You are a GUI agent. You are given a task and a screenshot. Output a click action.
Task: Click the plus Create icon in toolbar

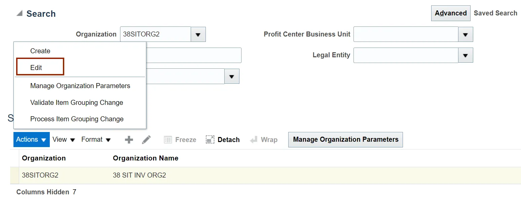[129, 140]
